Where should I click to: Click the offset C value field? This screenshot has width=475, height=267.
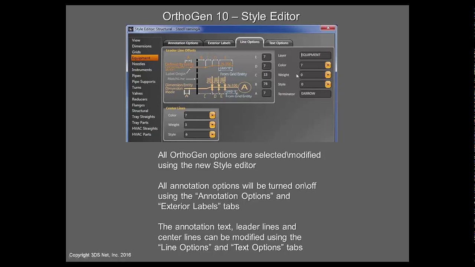pos(266,75)
